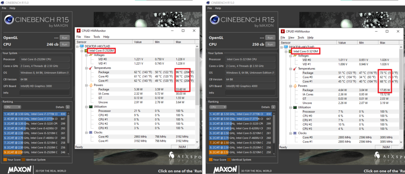Viewport: 405px width, 174px height.
Task: Open the Cinebench Help menu in the 250 cb window
Action: click(218, 8)
